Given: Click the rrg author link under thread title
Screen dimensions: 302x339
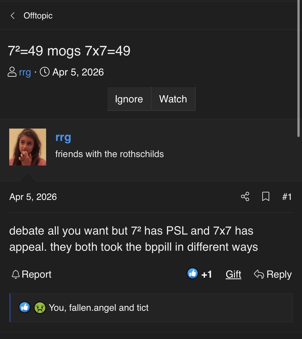Looking at the screenshot, I should [25, 72].
